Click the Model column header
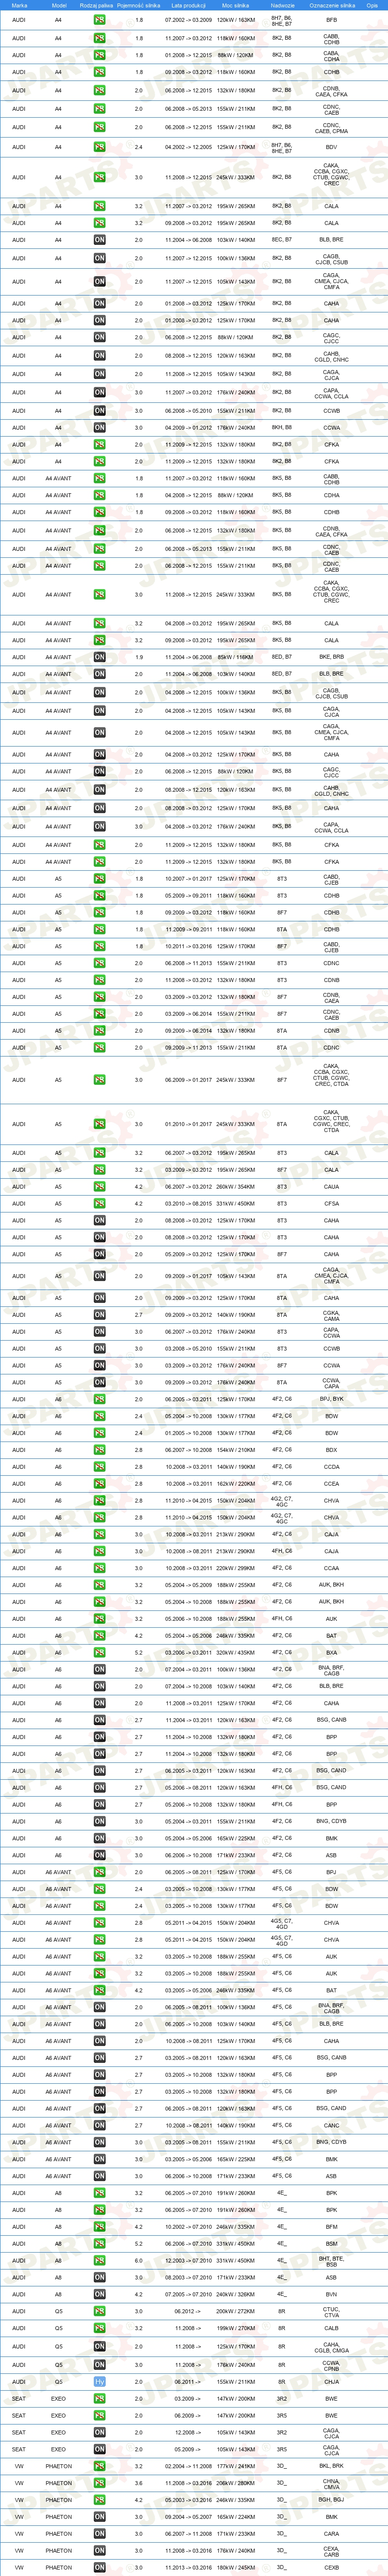 [58, 5]
